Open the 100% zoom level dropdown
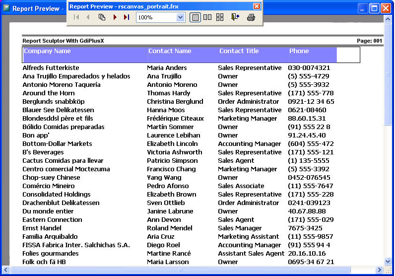The width and height of the screenshot is (395, 276). 180,17
